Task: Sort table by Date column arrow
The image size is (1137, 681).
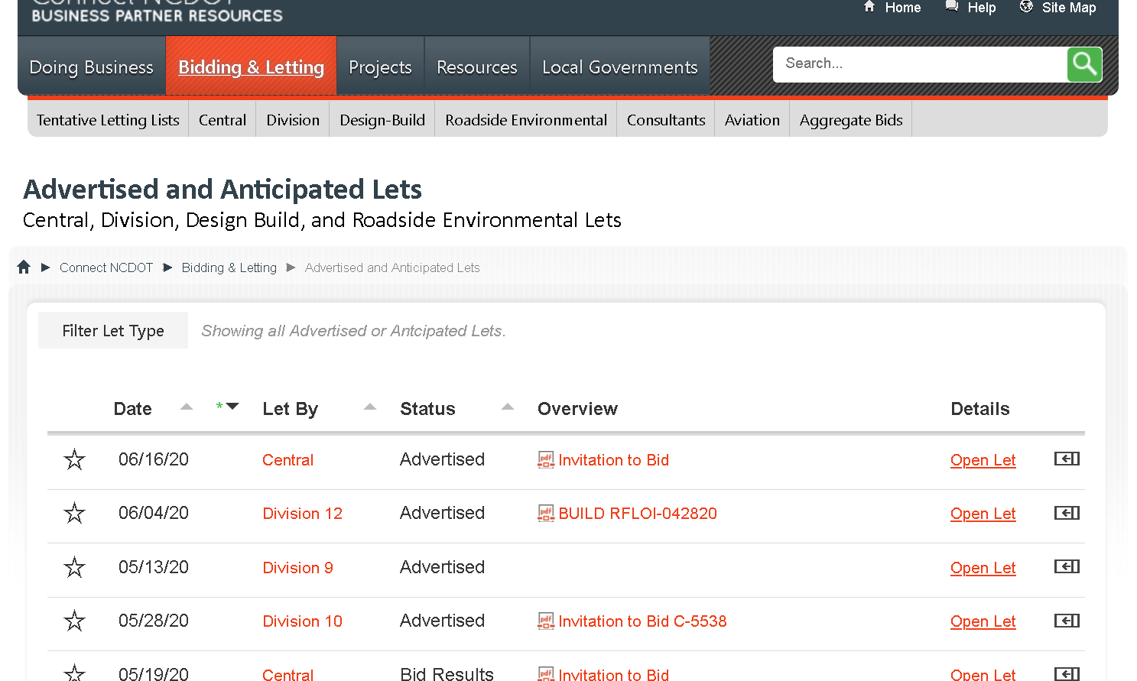Action: [x=186, y=407]
